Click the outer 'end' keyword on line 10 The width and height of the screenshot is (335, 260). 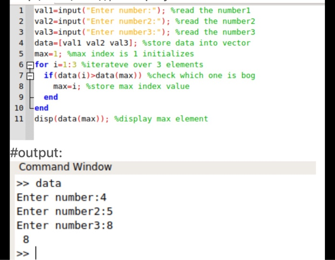pyautogui.click(x=42, y=108)
